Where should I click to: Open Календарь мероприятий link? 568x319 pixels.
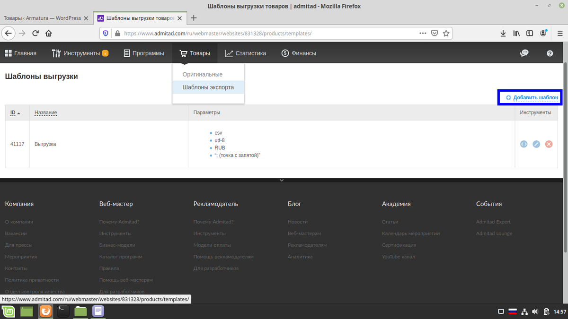411,233
